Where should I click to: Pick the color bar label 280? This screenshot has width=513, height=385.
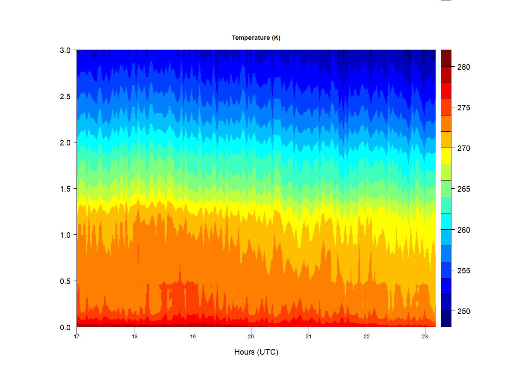tap(464, 67)
